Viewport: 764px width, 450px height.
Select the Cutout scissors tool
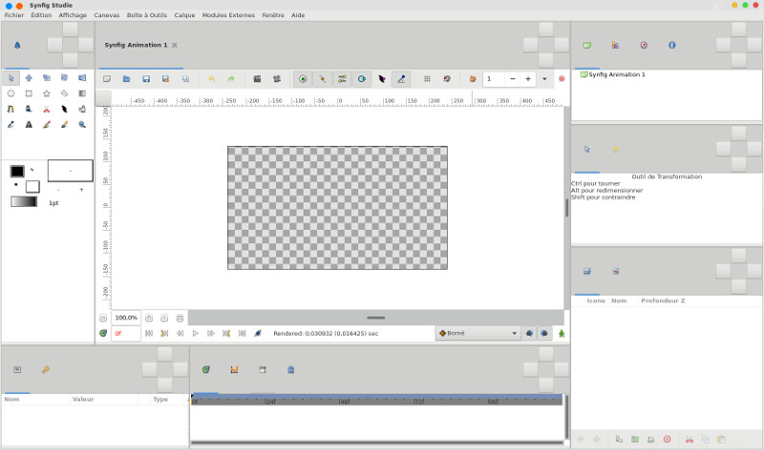[46, 109]
